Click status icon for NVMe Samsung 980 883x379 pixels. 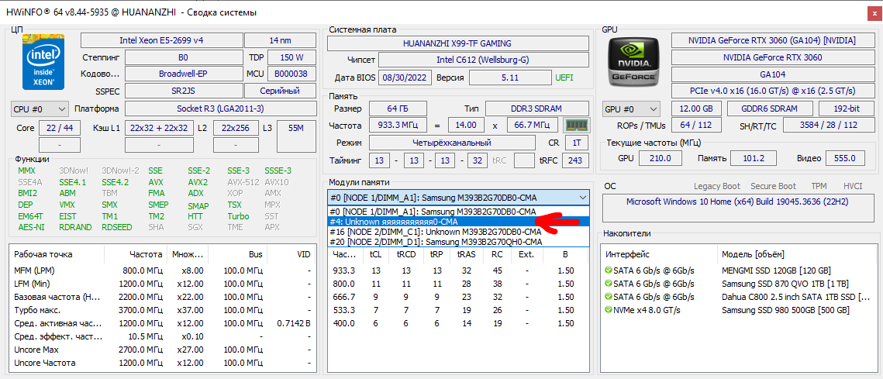pos(609,310)
